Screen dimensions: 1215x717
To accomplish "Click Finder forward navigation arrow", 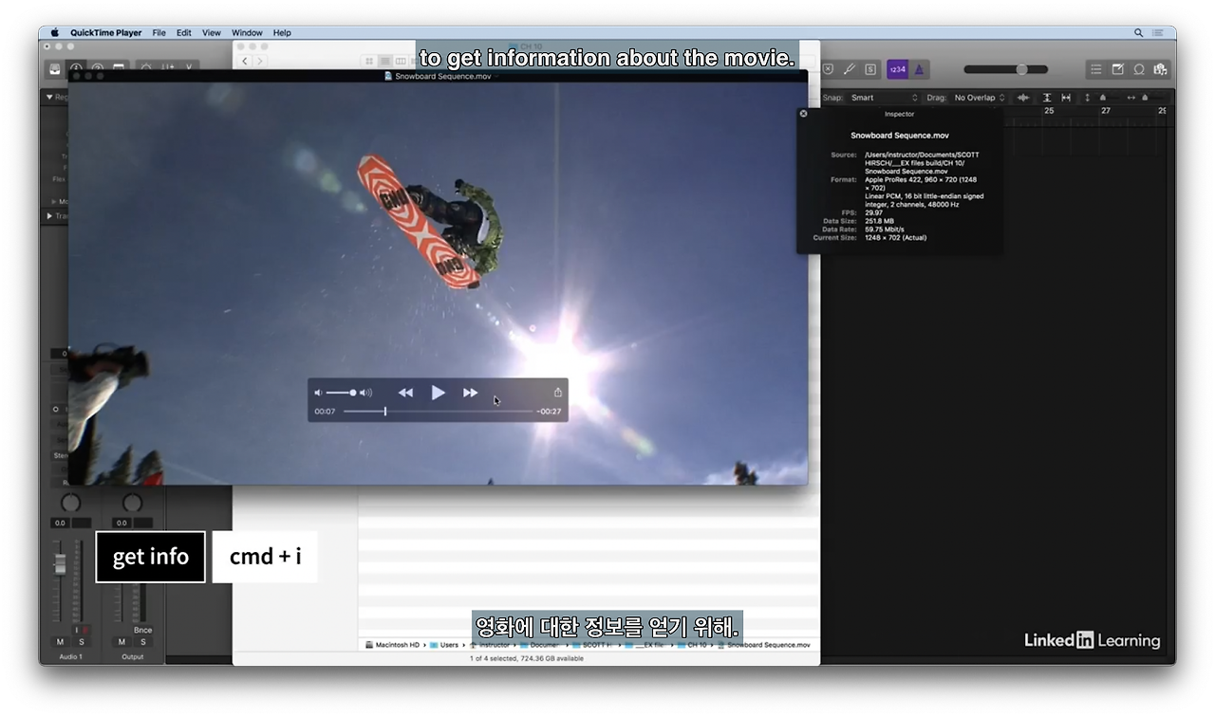I will point(259,61).
